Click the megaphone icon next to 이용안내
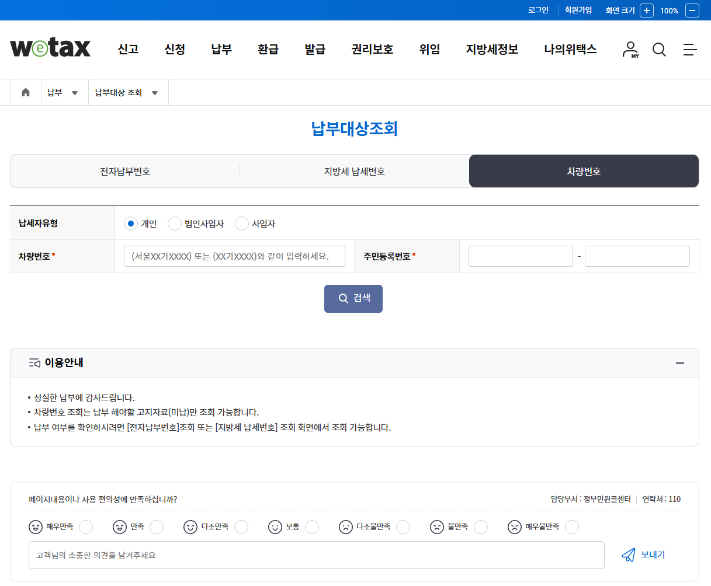711x586 pixels. pos(34,362)
